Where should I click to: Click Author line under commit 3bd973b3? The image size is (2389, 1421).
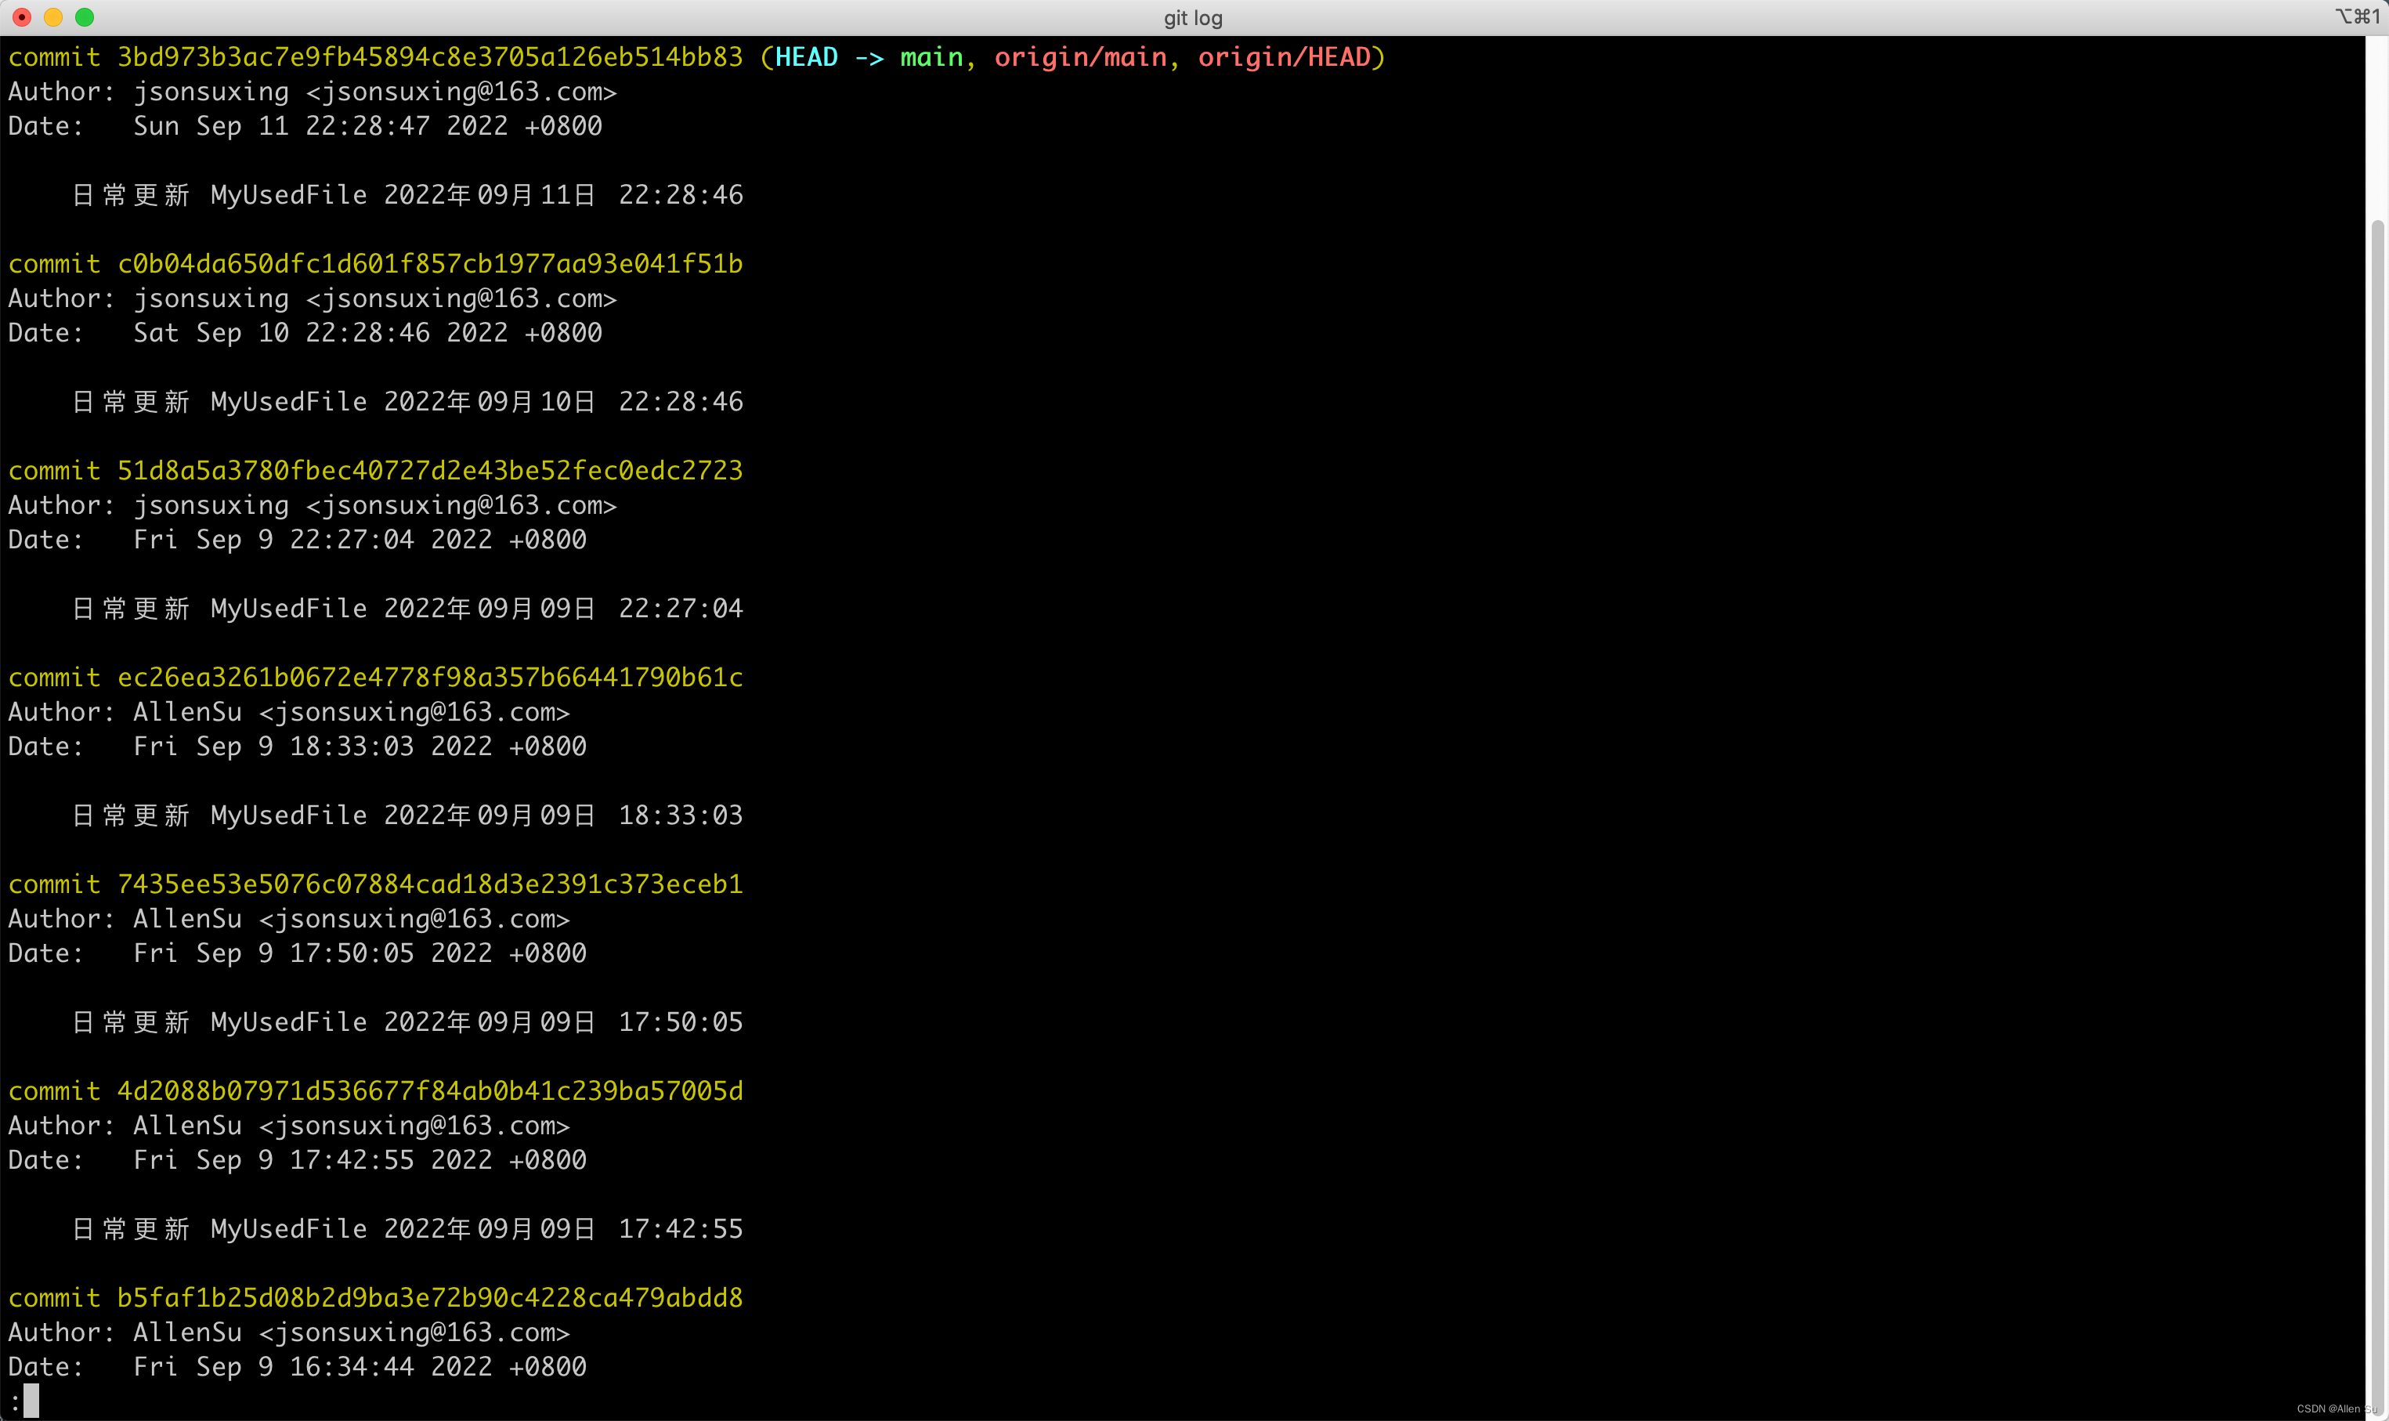pyautogui.click(x=313, y=92)
